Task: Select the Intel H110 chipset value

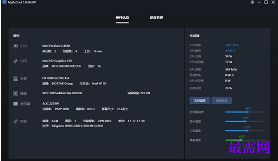Action: 99,84
